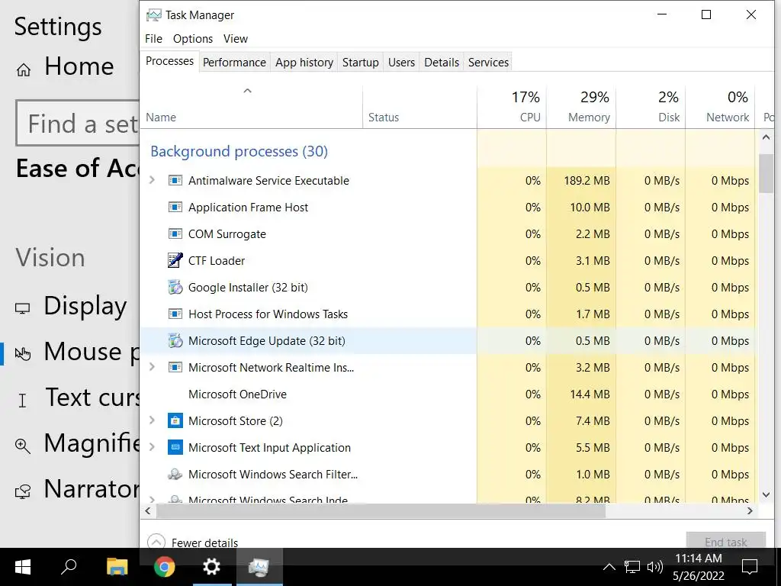Switch to the Services tab
The height and width of the screenshot is (586, 781).
(x=488, y=63)
